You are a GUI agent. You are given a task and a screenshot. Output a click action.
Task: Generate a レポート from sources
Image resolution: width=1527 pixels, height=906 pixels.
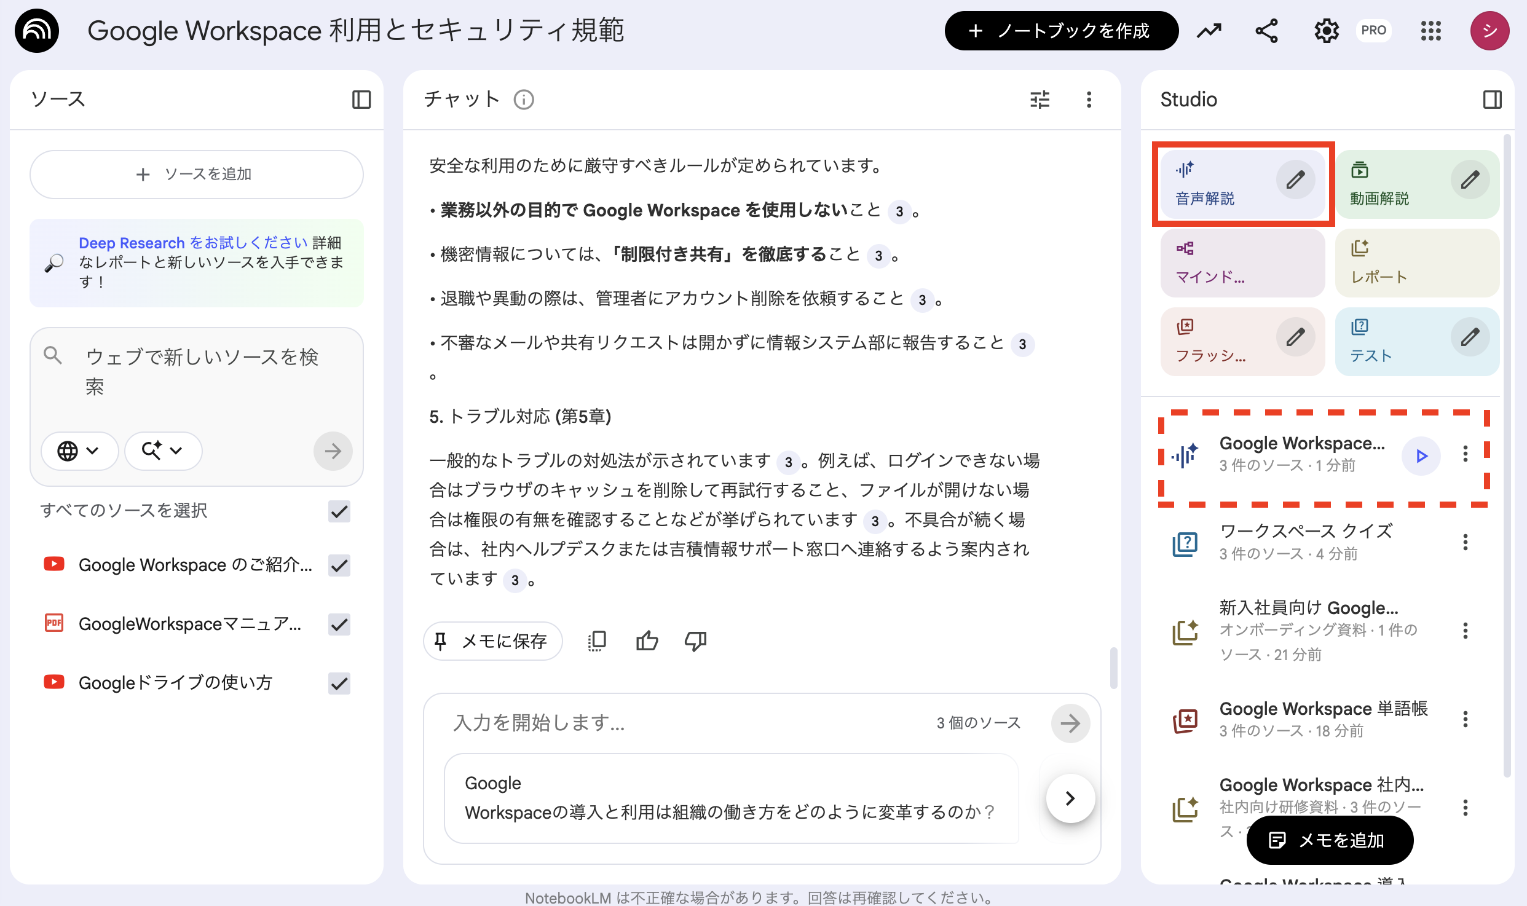1414,263
